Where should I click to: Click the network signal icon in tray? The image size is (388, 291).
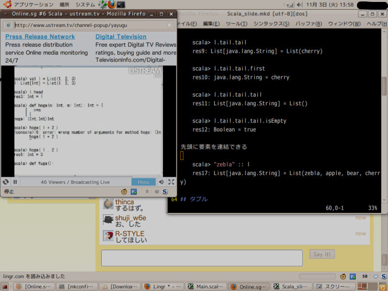[x=290, y=5]
